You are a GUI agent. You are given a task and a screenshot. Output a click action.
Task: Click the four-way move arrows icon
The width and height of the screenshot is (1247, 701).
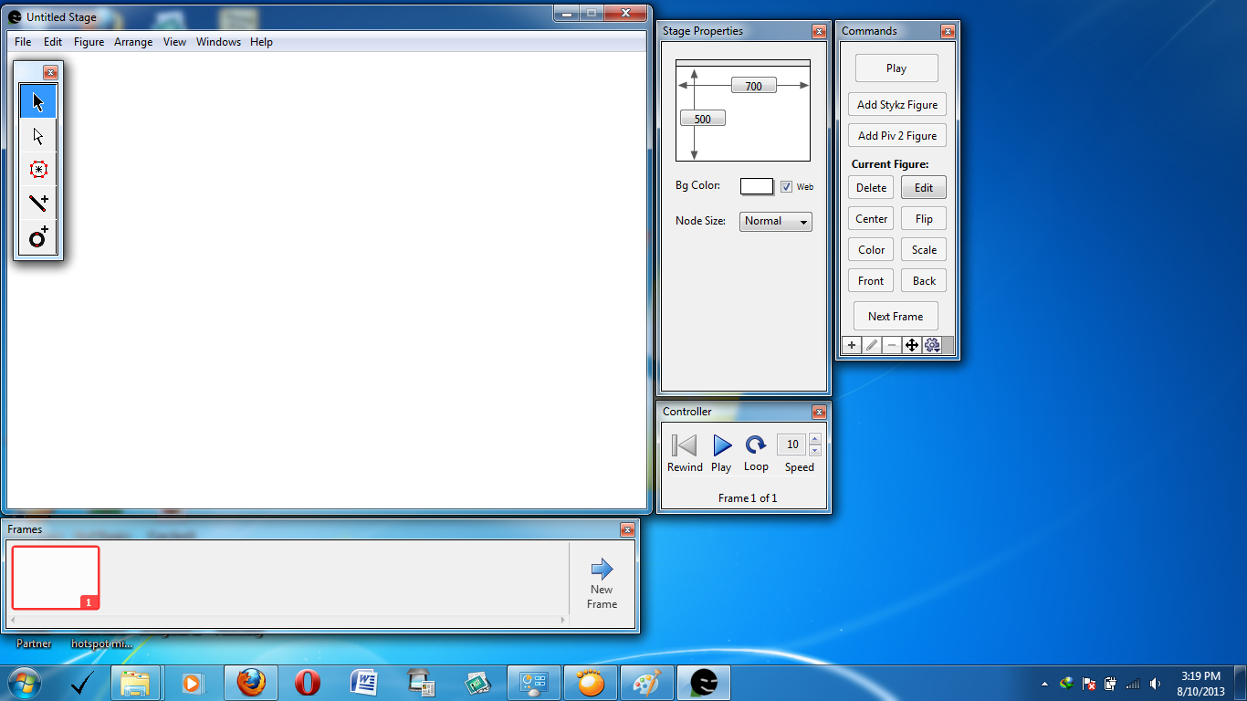912,345
